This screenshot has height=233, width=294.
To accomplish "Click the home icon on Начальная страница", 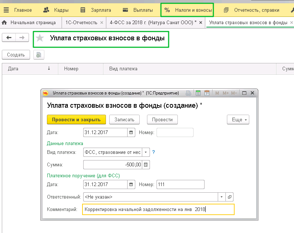I will click(4, 23).
